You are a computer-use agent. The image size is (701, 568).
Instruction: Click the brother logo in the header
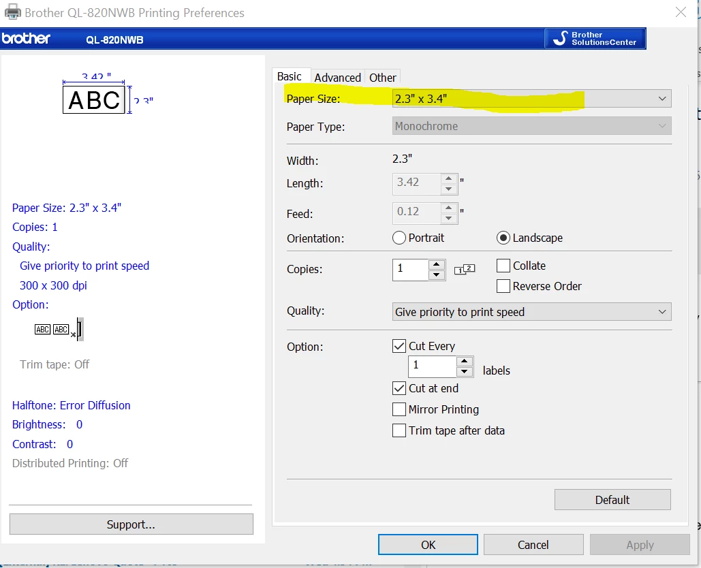[26, 39]
